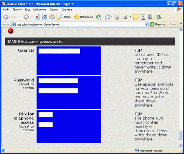Click the Password confirmation input field
The height and width of the screenshot is (154, 184).
click(x=58, y=91)
